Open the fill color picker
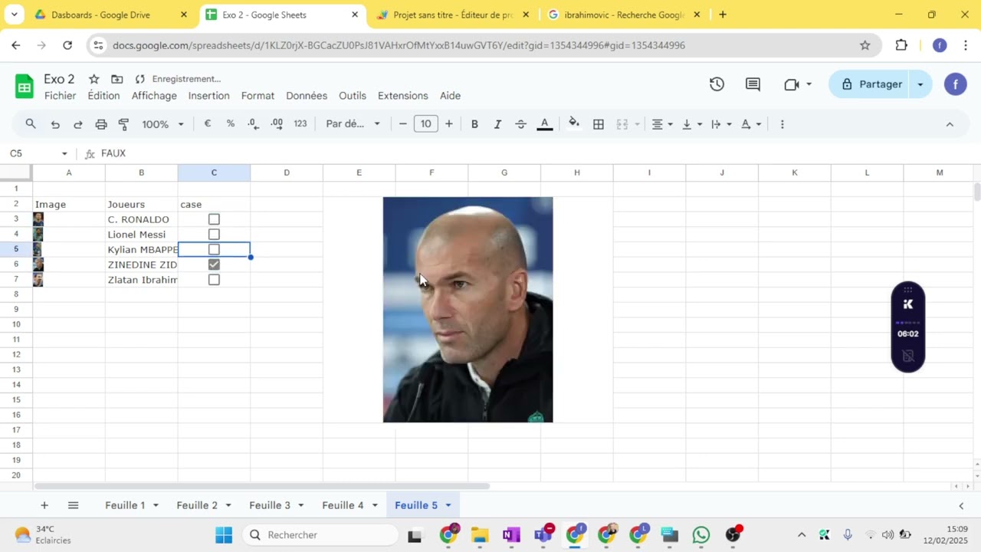This screenshot has width=981, height=552. point(574,124)
